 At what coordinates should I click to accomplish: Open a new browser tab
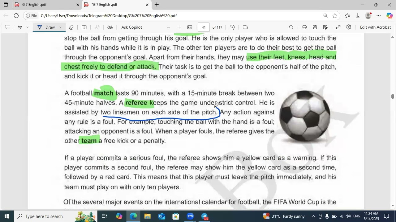(157, 5)
